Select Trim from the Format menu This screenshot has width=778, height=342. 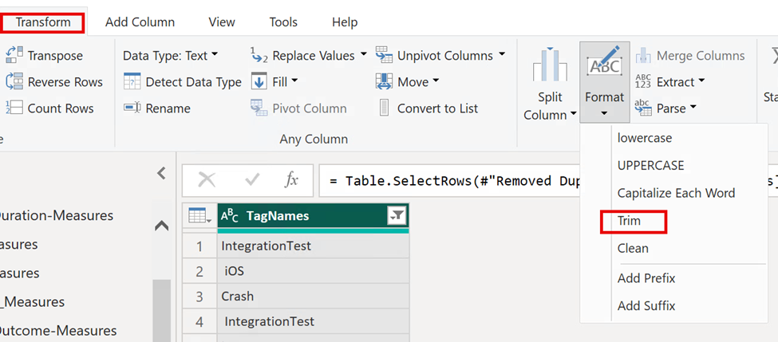tap(629, 221)
